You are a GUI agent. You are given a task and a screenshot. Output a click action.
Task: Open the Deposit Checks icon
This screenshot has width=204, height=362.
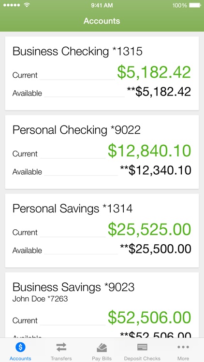[x=142, y=347]
